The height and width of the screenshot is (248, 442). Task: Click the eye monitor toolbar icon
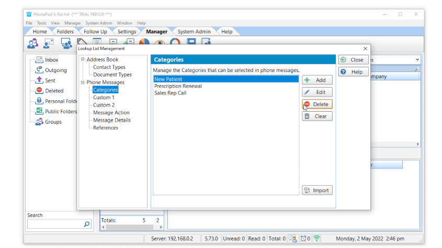click(x=160, y=42)
